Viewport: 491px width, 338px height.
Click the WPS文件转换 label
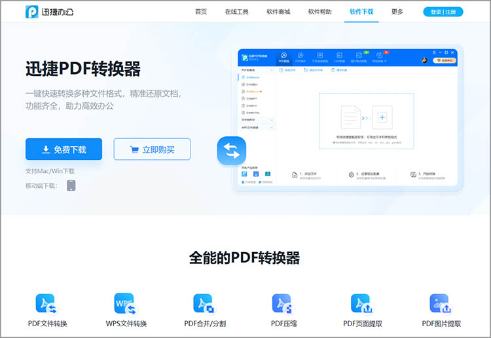coord(126,324)
